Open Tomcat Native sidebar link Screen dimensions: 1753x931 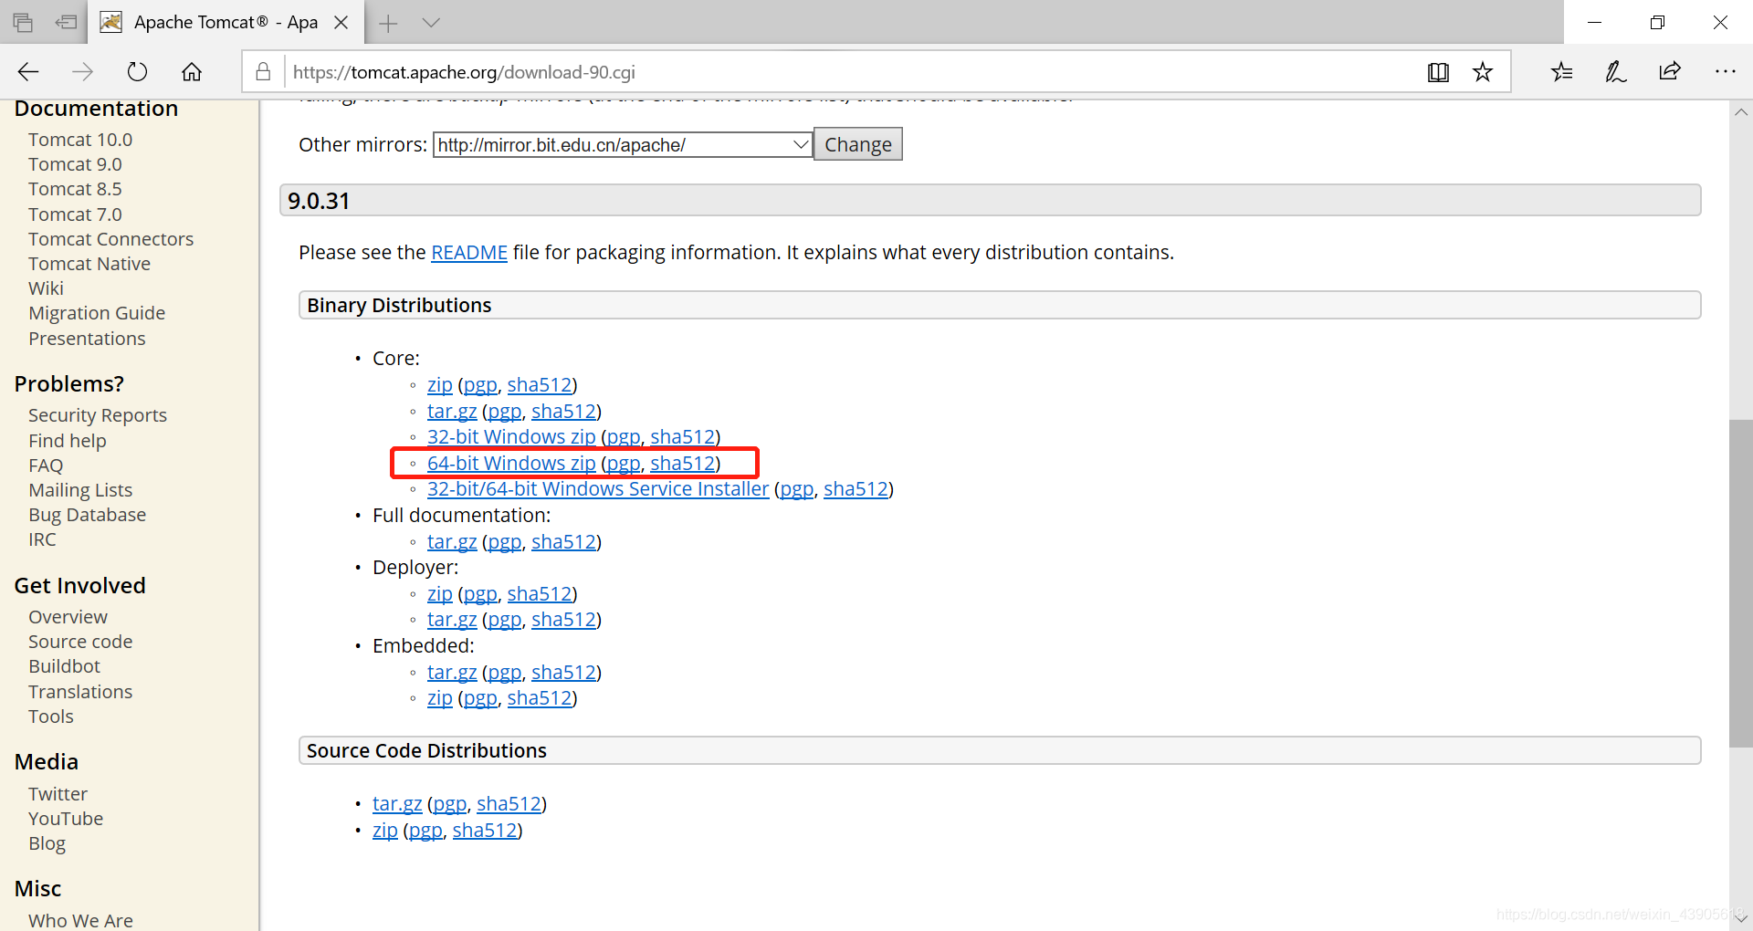pyautogui.click(x=89, y=264)
